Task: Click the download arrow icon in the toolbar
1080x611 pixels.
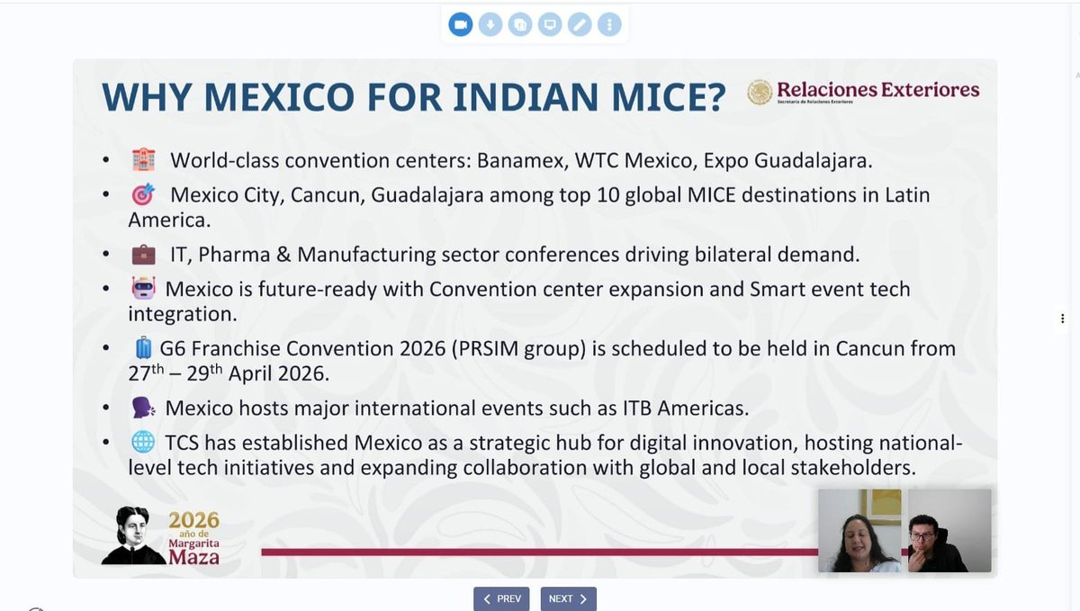Action: pyautogui.click(x=490, y=25)
